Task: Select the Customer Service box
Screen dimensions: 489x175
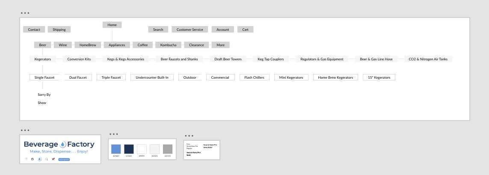Action: tap(190, 30)
